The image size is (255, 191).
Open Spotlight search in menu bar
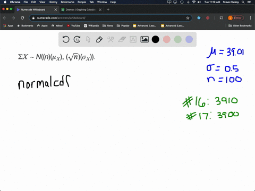point(243,2)
